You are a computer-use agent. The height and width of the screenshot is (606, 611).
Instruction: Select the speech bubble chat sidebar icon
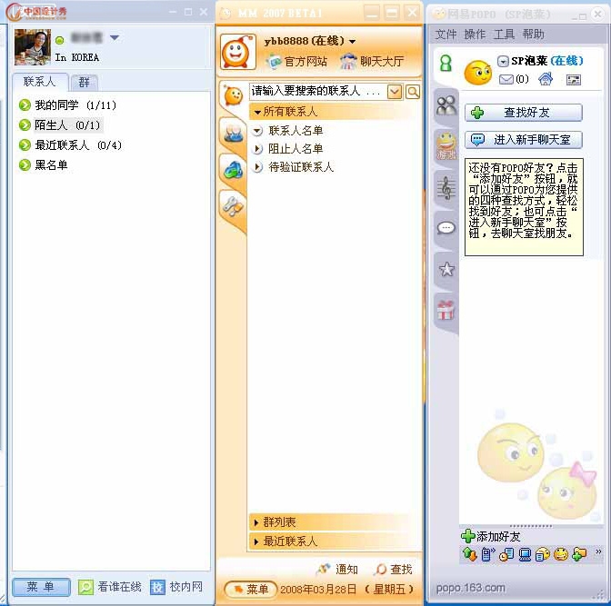click(x=446, y=228)
